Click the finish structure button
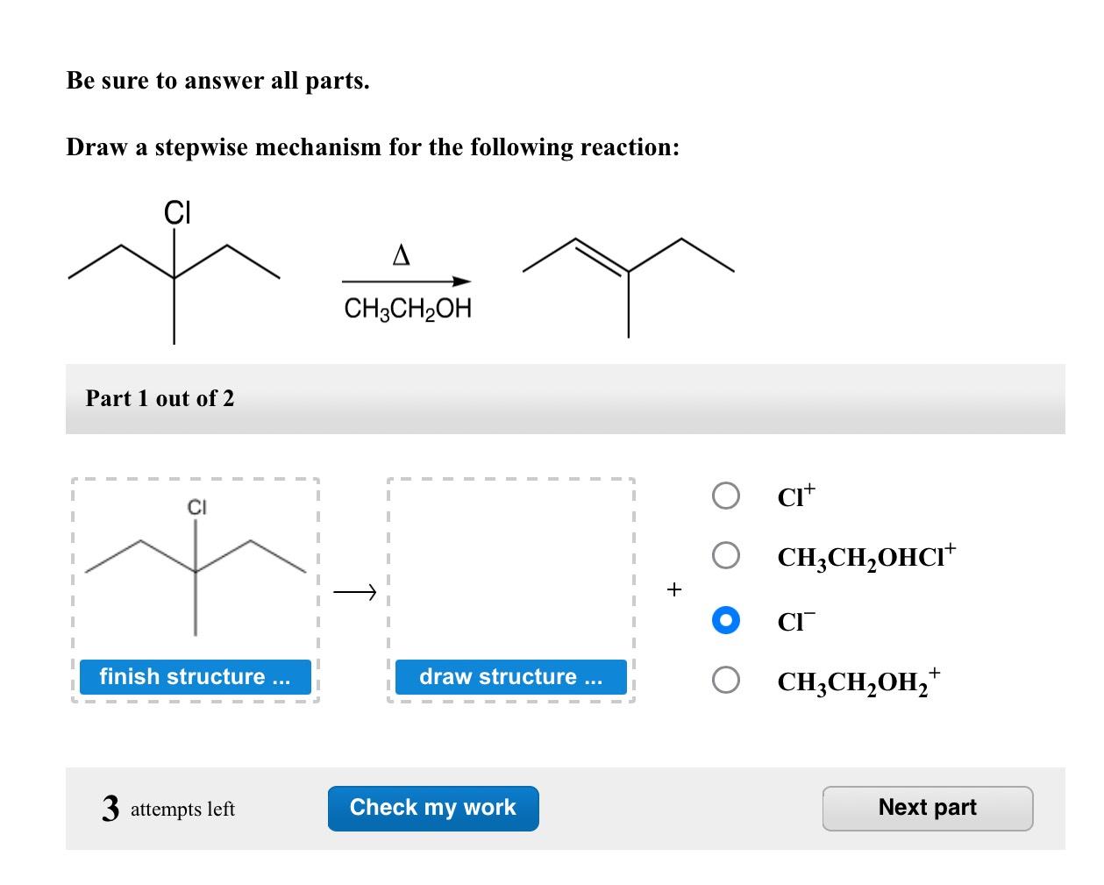Screen dimensions: 1104x885 click(x=194, y=676)
